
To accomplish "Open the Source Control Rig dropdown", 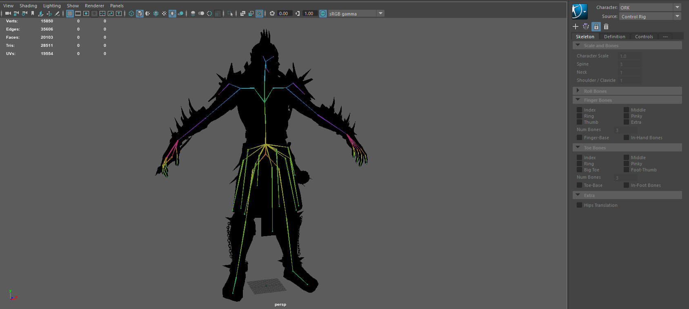I will coord(650,16).
